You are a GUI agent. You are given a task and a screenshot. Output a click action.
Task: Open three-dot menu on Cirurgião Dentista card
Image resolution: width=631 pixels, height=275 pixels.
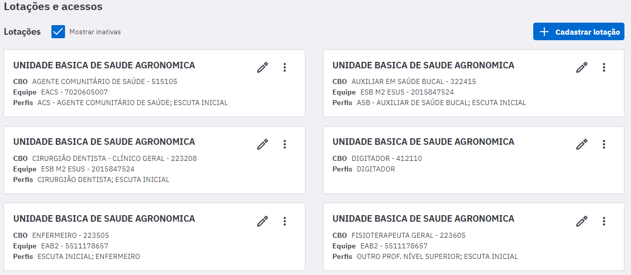(x=285, y=144)
